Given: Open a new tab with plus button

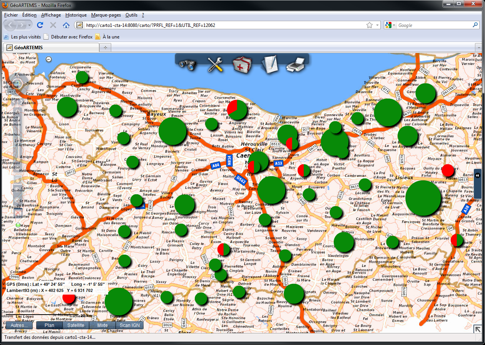Looking at the screenshot, I should click(x=105, y=47).
